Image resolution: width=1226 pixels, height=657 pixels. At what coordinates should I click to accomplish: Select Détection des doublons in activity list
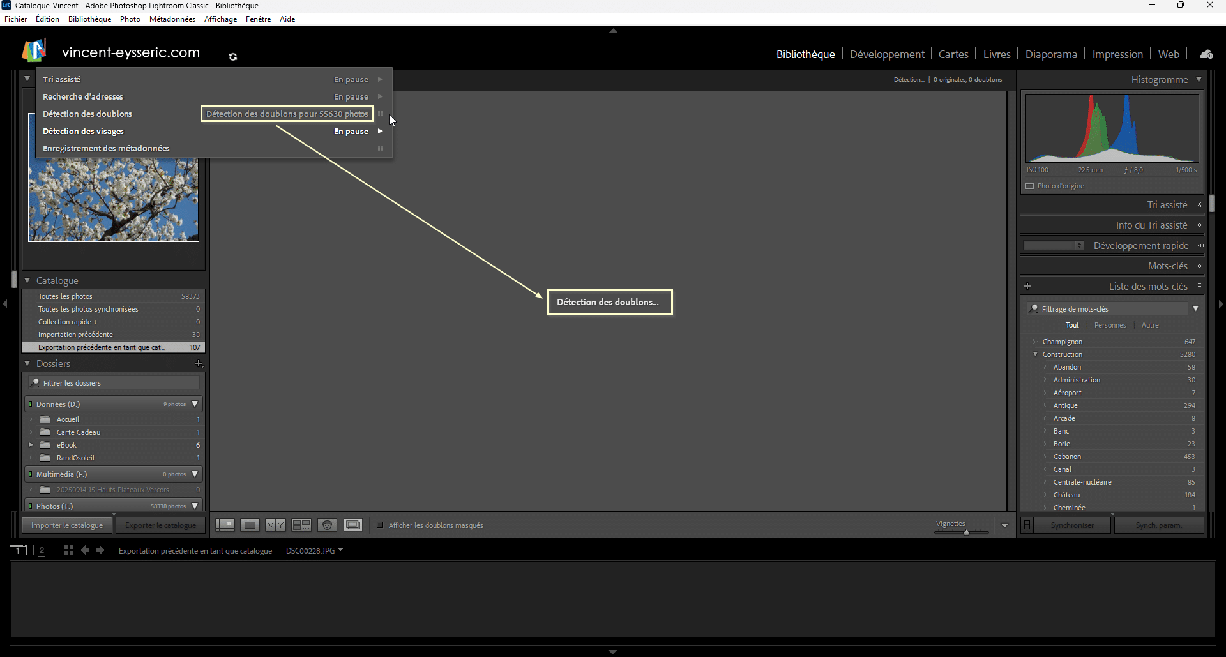[x=87, y=114]
